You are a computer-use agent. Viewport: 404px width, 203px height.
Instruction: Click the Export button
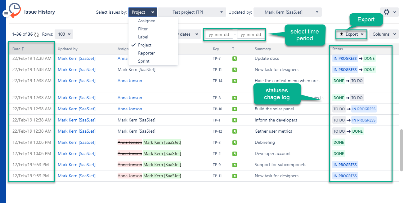(x=352, y=34)
